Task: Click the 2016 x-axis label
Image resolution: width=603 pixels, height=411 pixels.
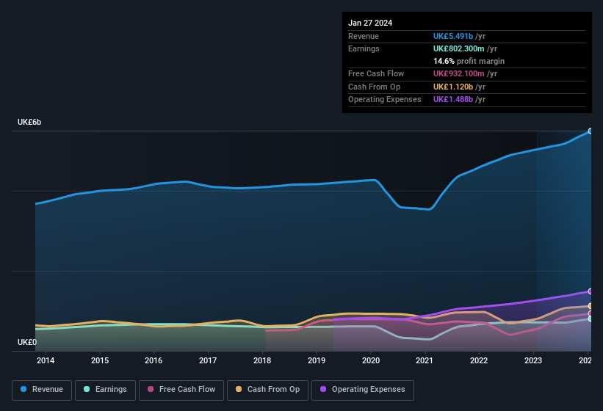Action: click(154, 360)
